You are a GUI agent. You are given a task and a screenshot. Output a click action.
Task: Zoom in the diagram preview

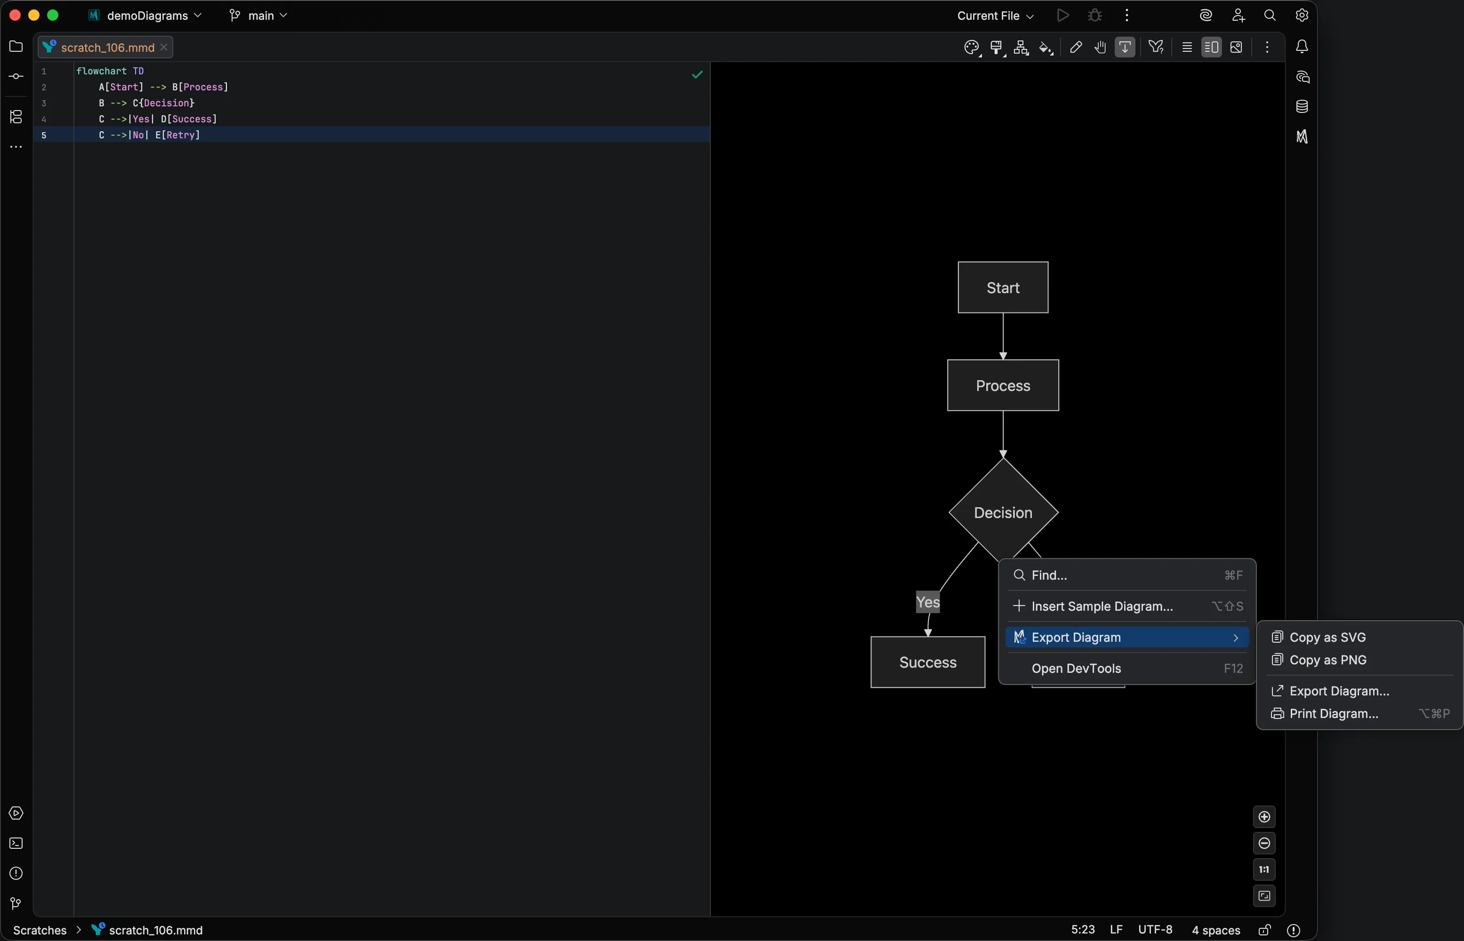point(1265,817)
